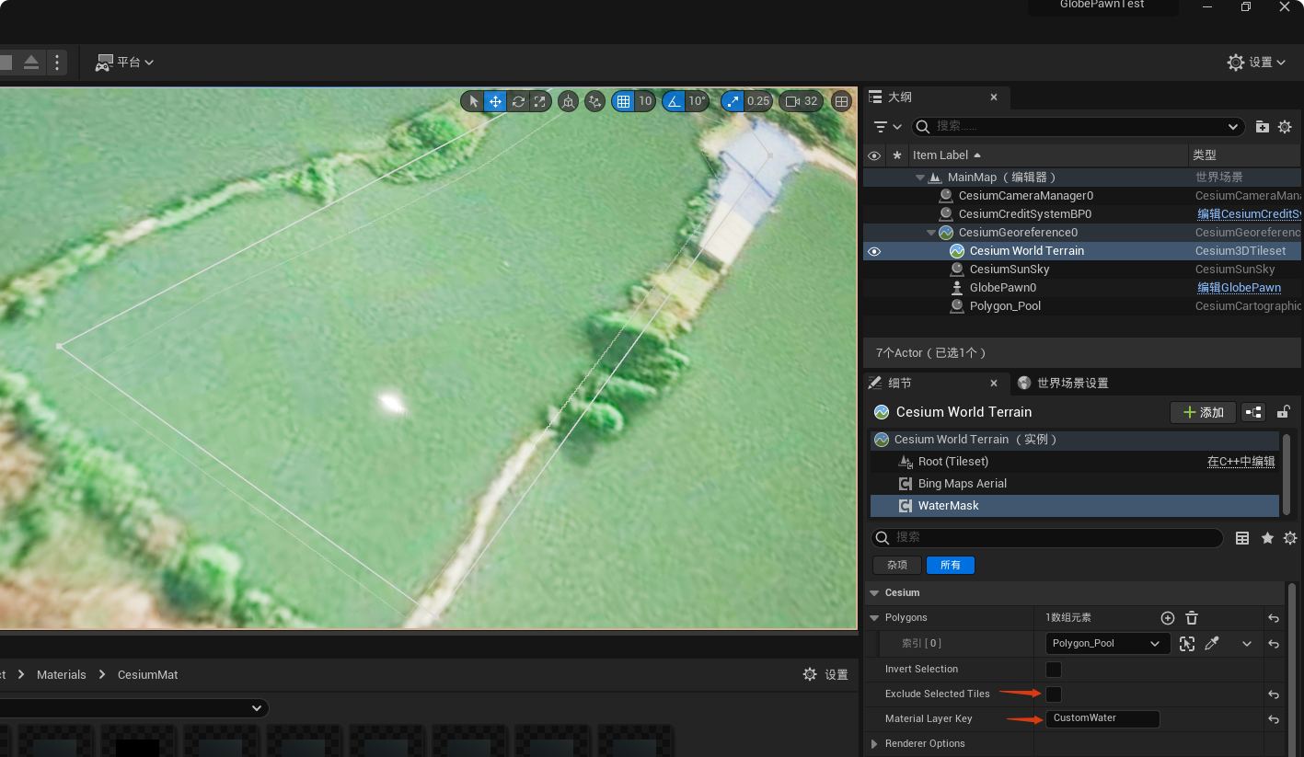This screenshot has height=757, width=1304.
Task: Select the rotate transform tool in viewport
Action: pos(518,101)
